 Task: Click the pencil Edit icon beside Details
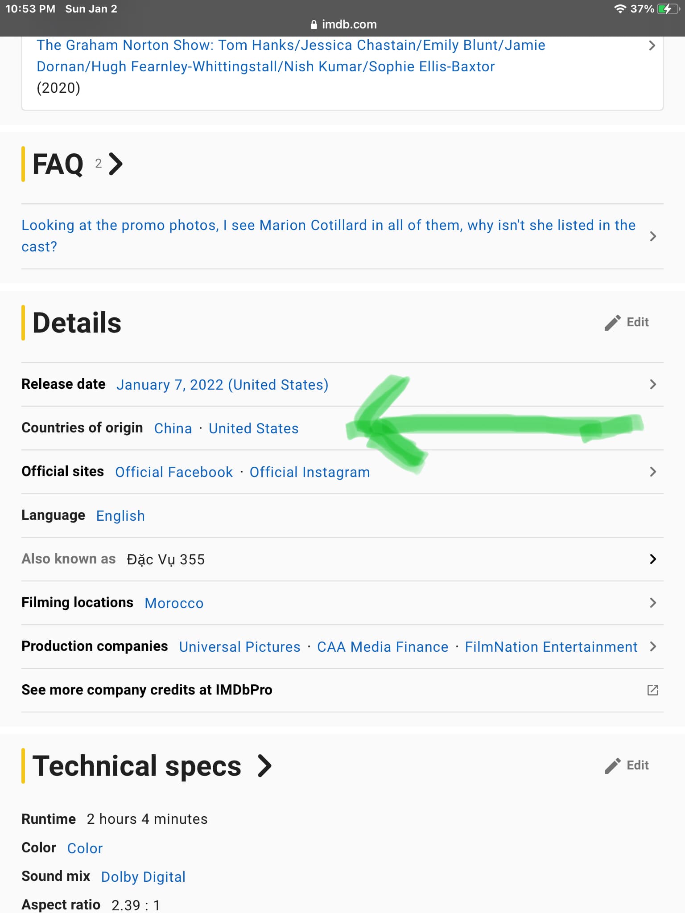click(612, 322)
